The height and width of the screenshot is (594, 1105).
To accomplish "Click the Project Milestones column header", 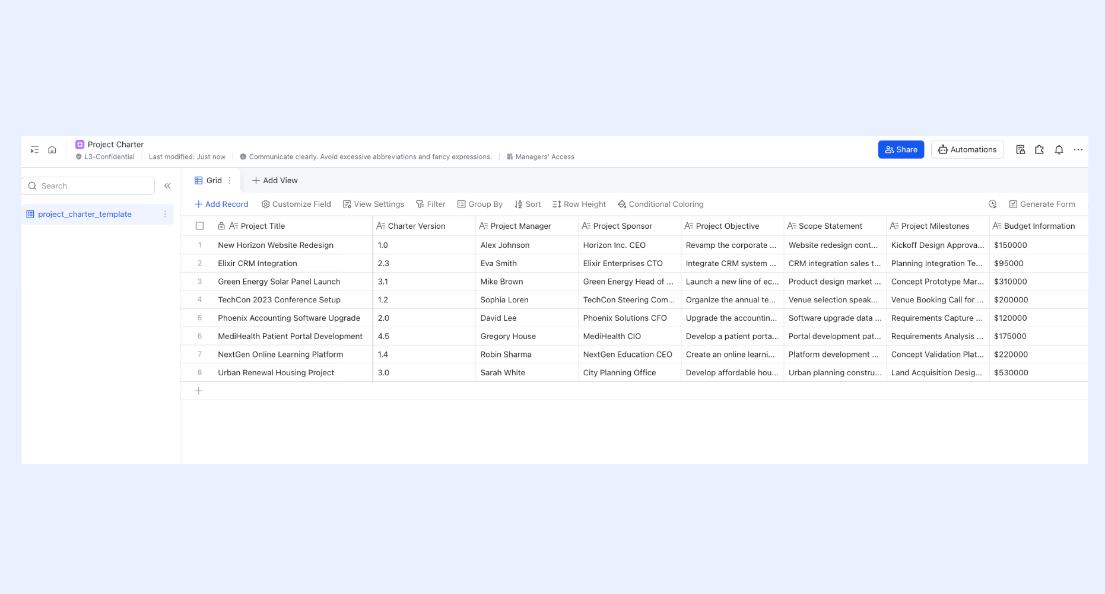I will pyautogui.click(x=938, y=226).
